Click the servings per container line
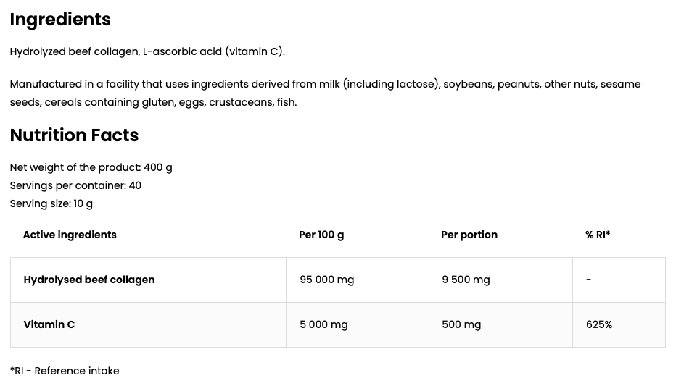Screen dimensions: 676x378 [75, 185]
